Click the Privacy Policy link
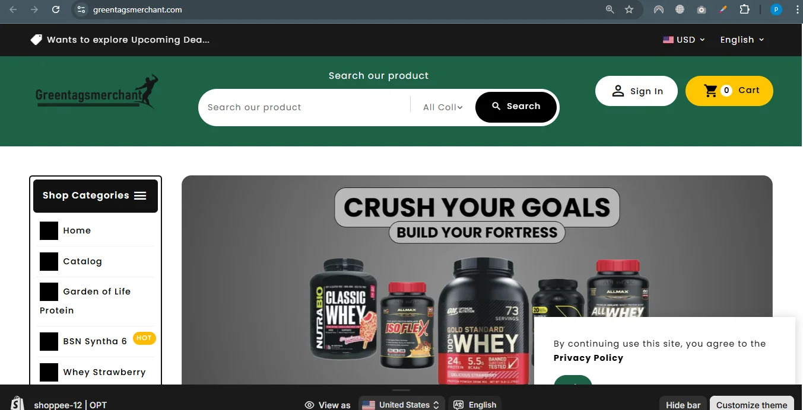The image size is (803, 410). tap(588, 358)
